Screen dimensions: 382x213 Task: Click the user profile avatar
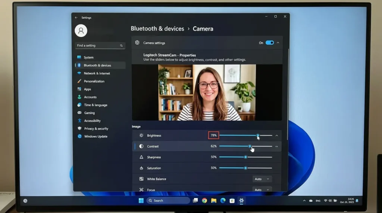(x=81, y=31)
